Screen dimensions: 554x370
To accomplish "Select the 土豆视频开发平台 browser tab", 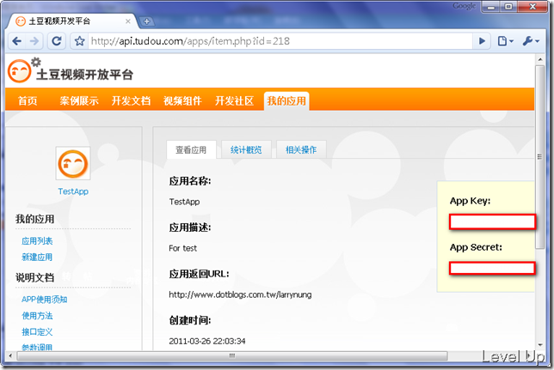I will 71,21.
